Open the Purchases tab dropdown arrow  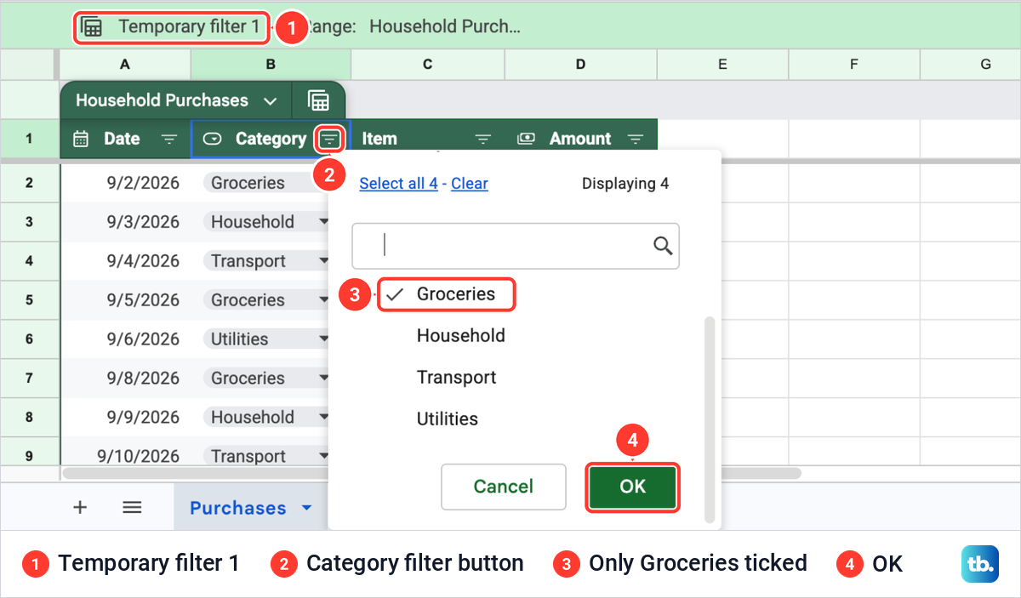(x=306, y=509)
